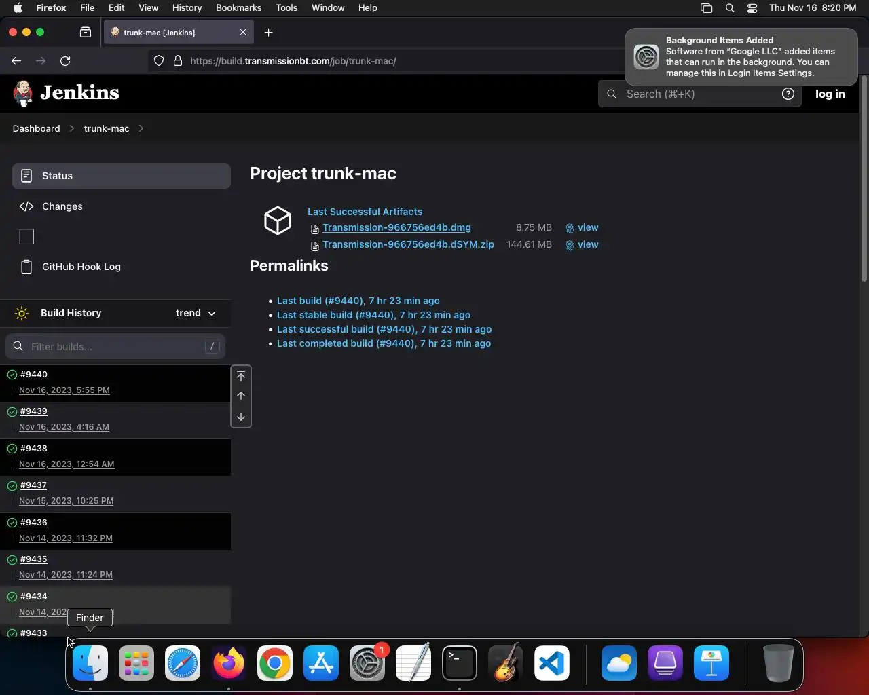This screenshot has width=869, height=695.
Task: Open the History menu
Action: (187, 8)
